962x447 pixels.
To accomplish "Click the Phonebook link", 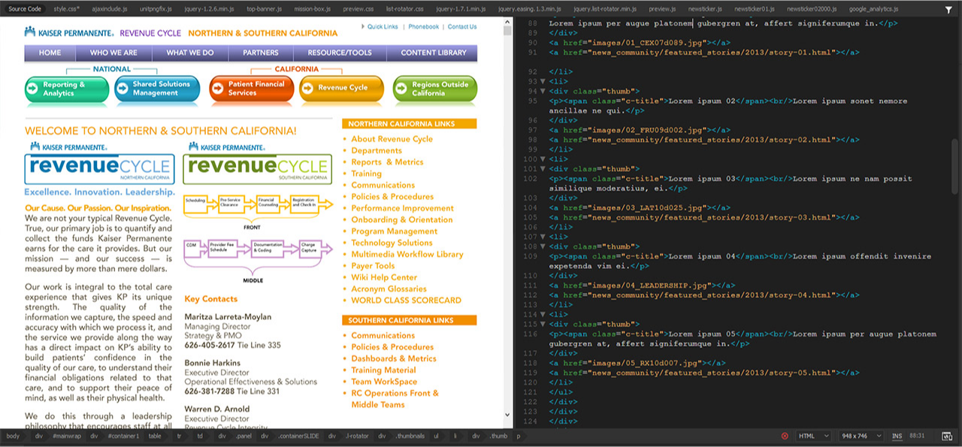I will [424, 26].
